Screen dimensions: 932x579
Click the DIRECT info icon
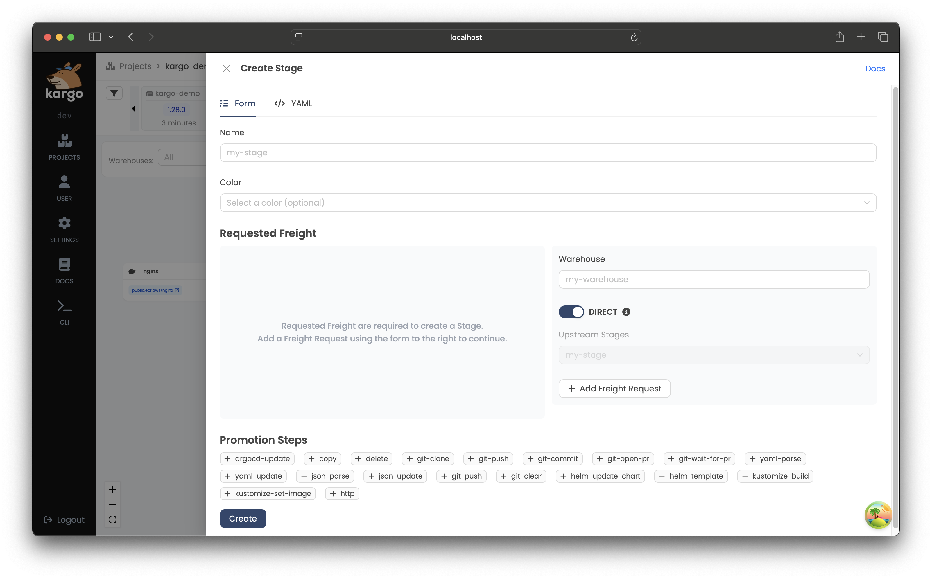[626, 312]
